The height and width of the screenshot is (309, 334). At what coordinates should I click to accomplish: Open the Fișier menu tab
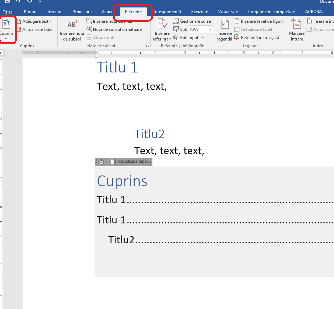[7, 12]
